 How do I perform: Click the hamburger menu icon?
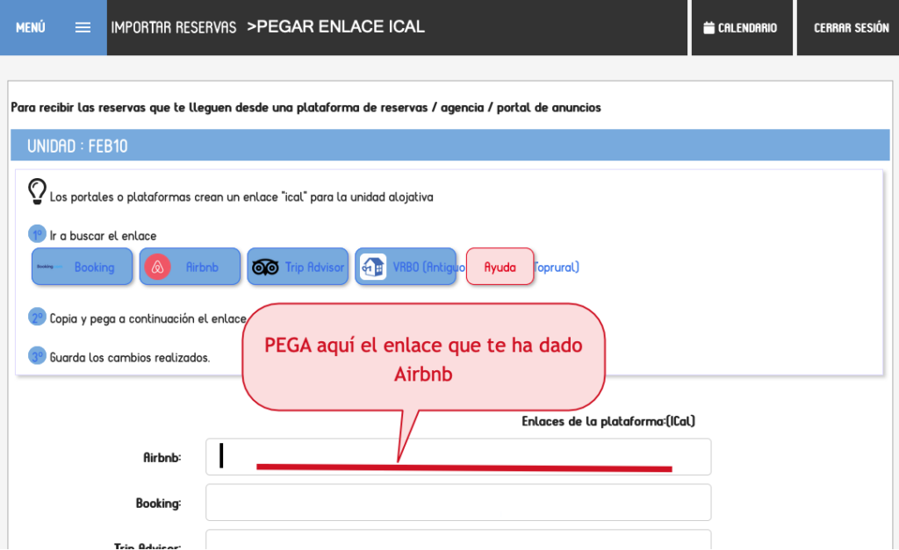83,26
